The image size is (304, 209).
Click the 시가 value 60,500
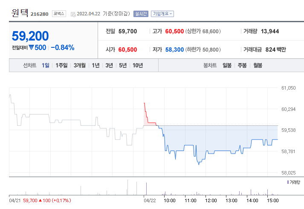(127, 49)
